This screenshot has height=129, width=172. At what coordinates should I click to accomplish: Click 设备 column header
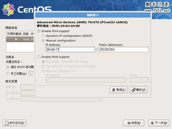click(26, 34)
